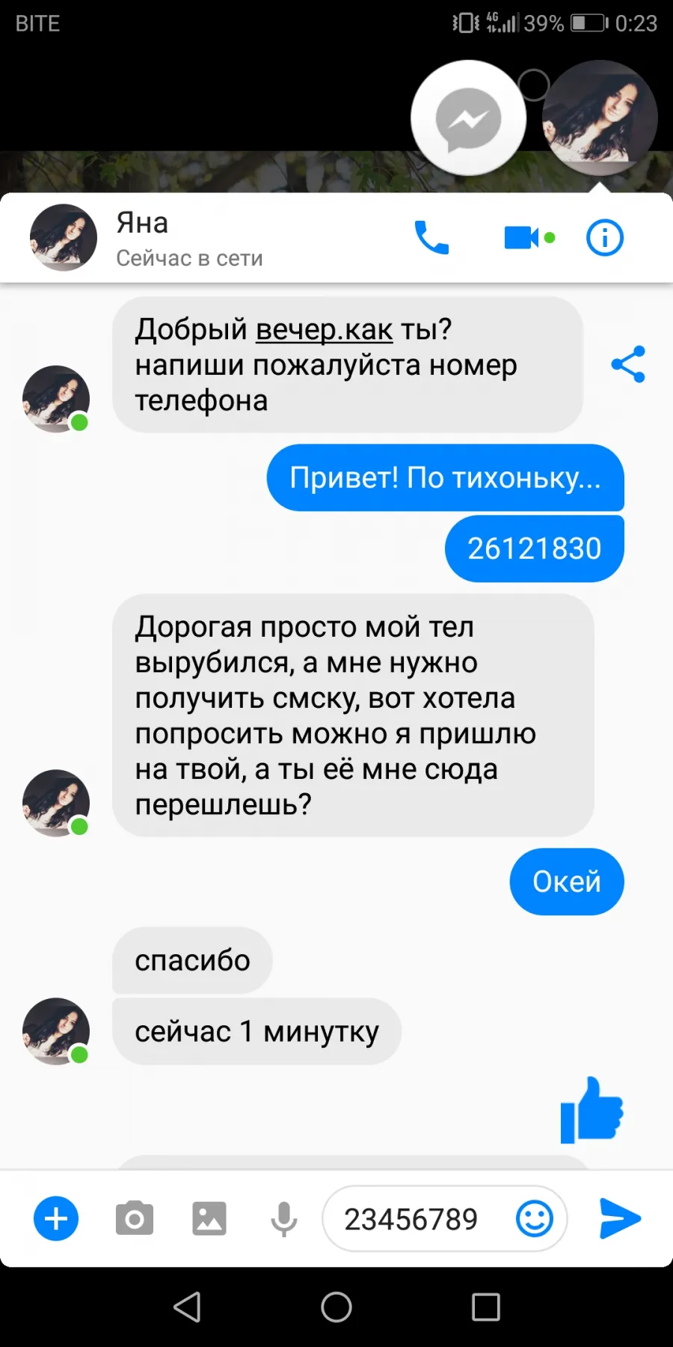Image resolution: width=673 pixels, height=1347 pixels.
Task: Start a voice call with Яна
Action: point(431,238)
